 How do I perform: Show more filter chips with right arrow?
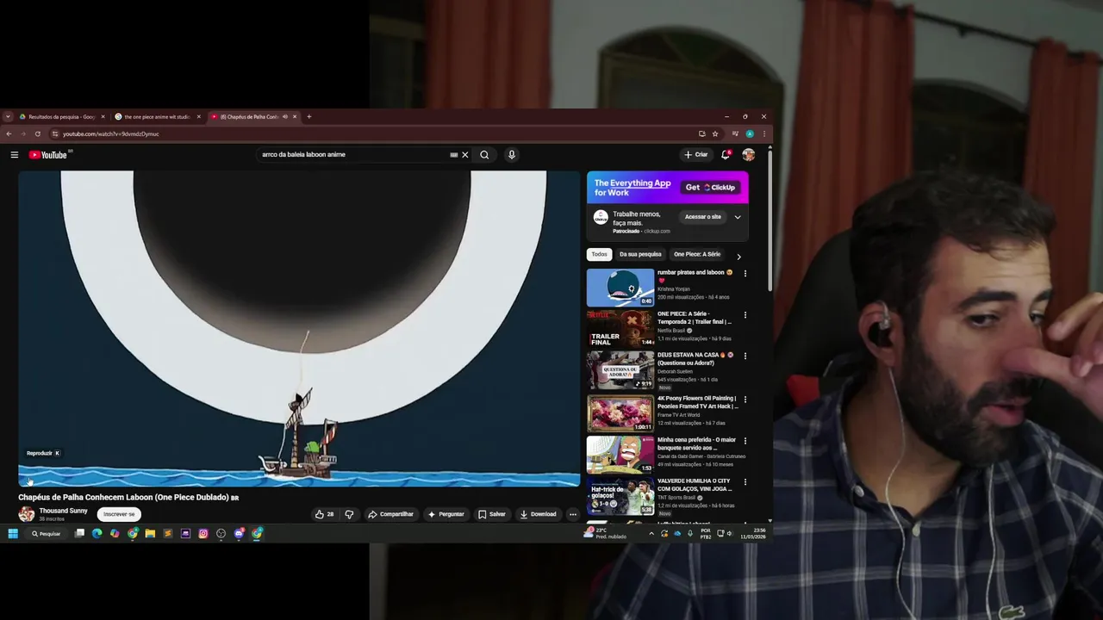coord(738,256)
